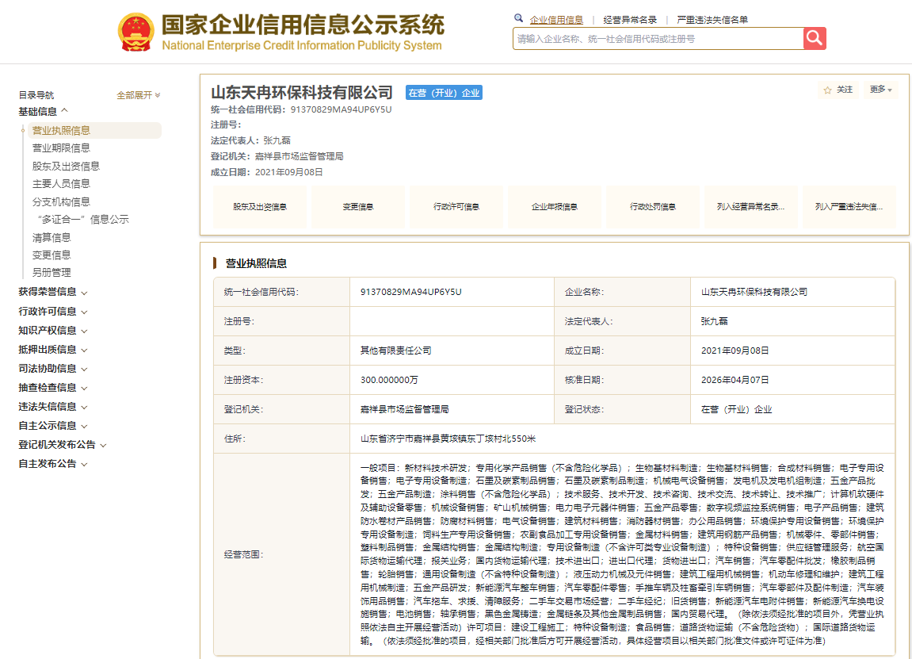The width and height of the screenshot is (912, 659).
Task: Open "多证合一" 信息公示 in sidebar
Action: [83, 220]
